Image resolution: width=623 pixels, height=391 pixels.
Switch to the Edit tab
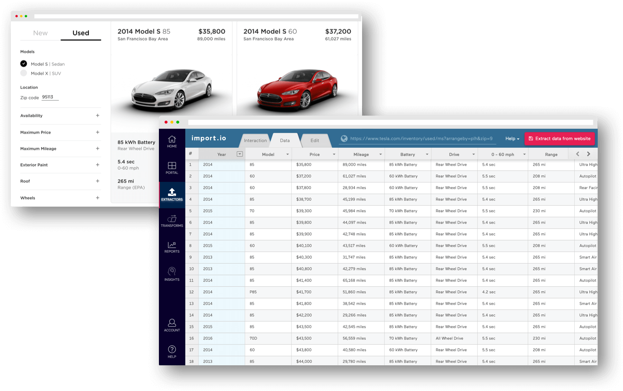coord(315,140)
